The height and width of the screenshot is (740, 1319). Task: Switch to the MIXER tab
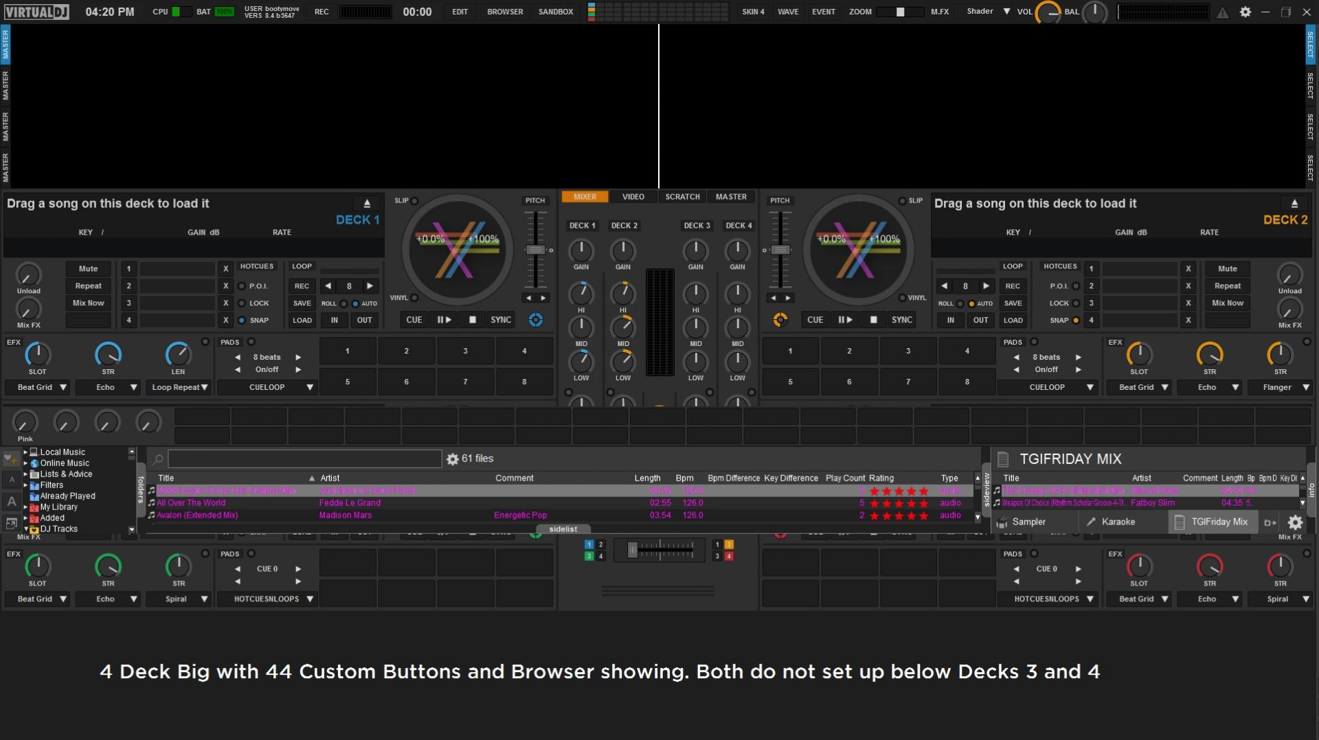tap(585, 197)
